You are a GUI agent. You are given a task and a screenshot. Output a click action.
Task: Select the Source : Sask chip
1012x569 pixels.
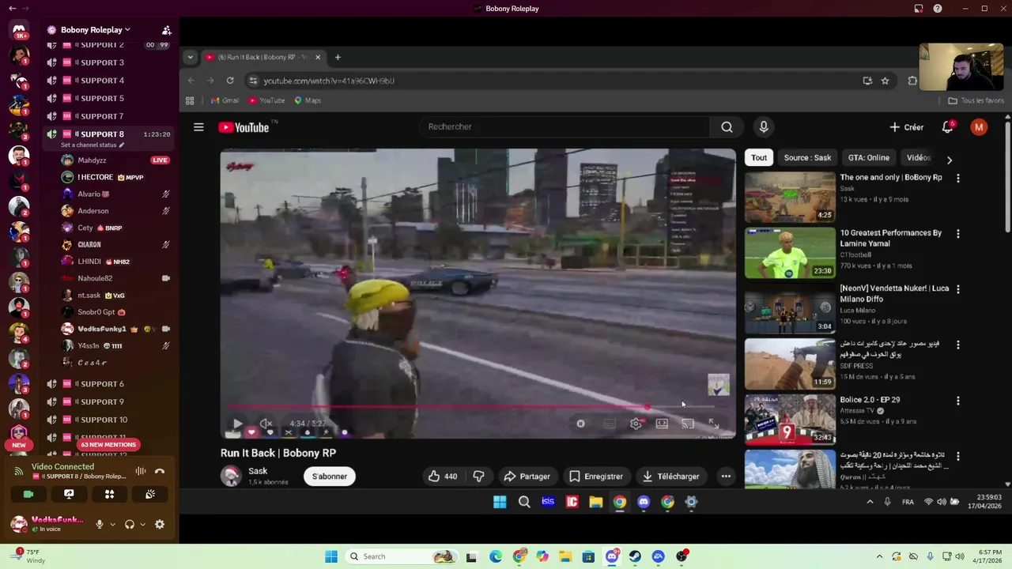807,157
